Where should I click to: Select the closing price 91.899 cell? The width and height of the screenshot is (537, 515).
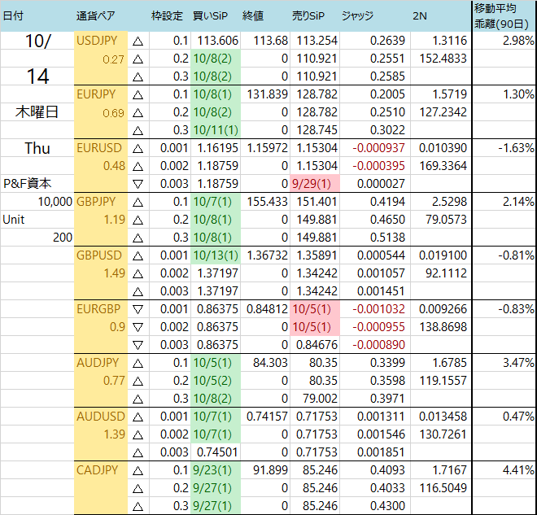pyautogui.click(x=265, y=469)
